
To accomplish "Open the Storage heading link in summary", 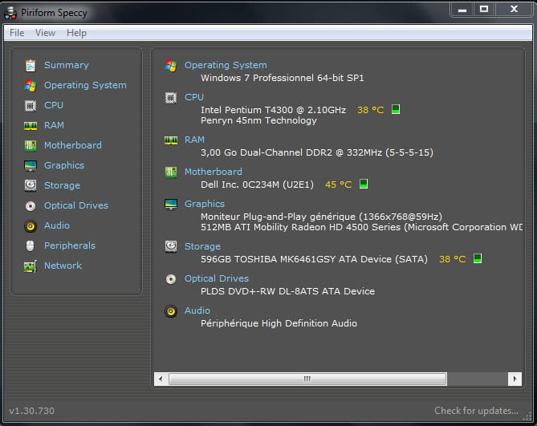I will coord(202,246).
